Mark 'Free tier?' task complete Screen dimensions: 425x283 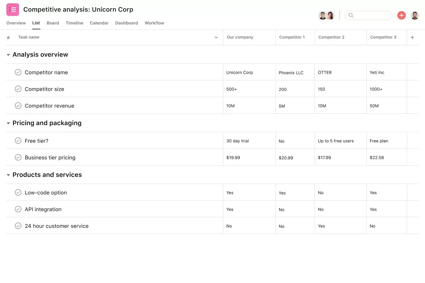pyautogui.click(x=18, y=141)
